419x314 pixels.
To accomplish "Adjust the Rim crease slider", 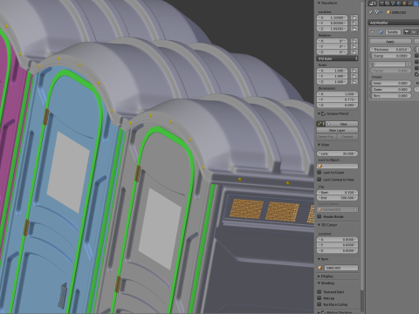I will click(390, 95).
